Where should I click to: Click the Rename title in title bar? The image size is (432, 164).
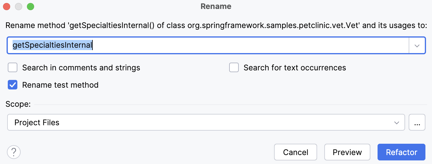(x=216, y=7)
